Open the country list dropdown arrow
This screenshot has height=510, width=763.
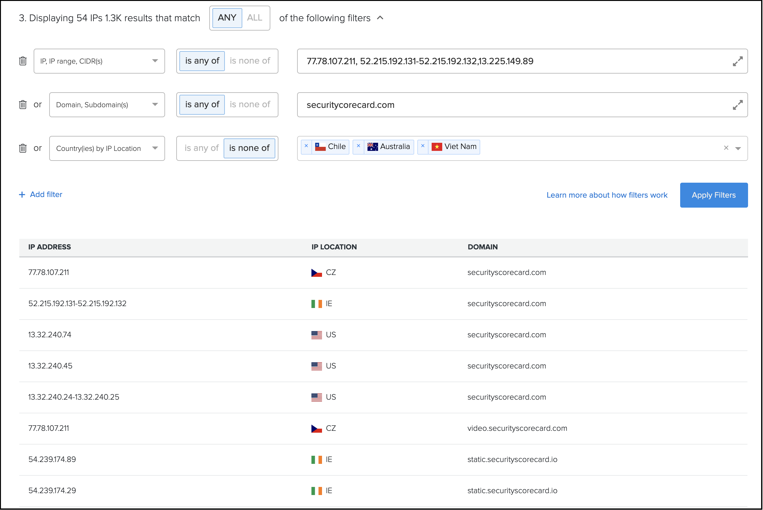[738, 148]
